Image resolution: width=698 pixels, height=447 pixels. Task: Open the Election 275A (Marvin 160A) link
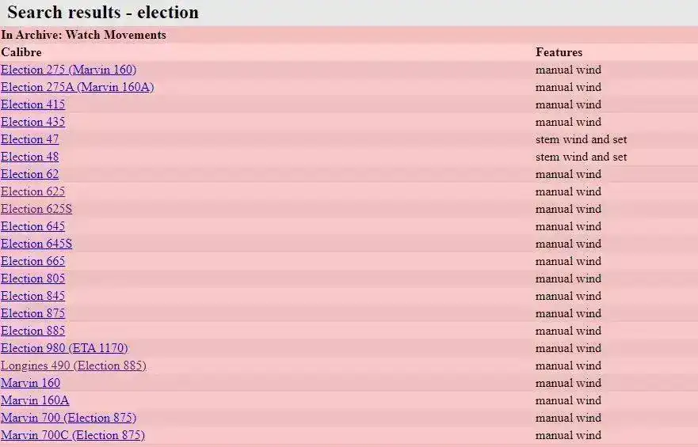point(78,87)
